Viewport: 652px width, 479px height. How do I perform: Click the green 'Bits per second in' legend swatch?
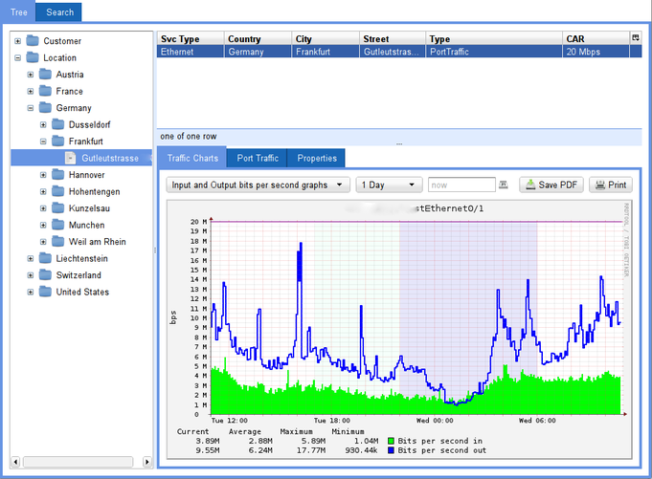[x=391, y=440]
